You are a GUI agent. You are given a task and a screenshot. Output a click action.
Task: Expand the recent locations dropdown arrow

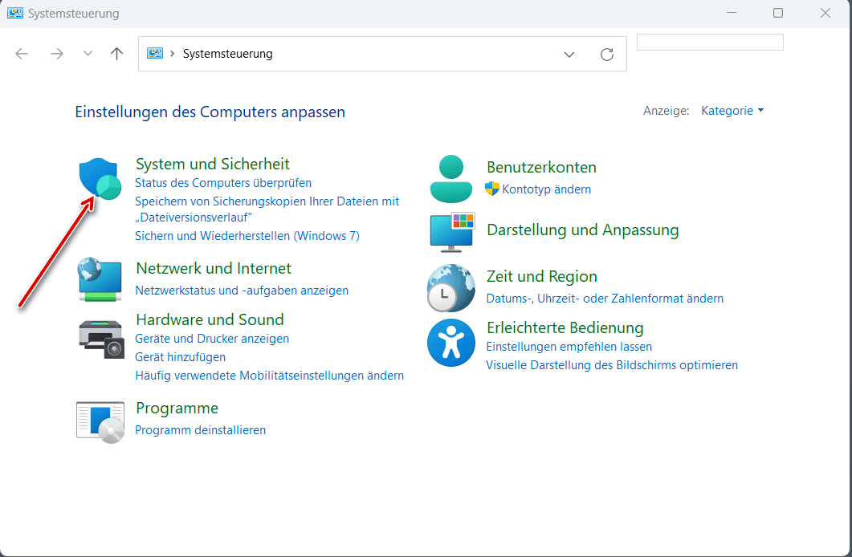click(88, 54)
